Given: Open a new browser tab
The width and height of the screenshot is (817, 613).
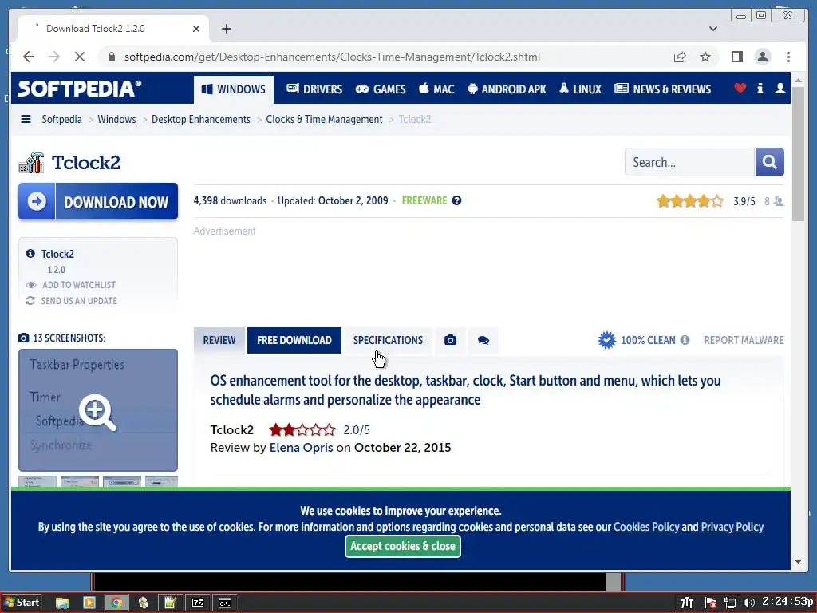Looking at the screenshot, I should [x=226, y=29].
